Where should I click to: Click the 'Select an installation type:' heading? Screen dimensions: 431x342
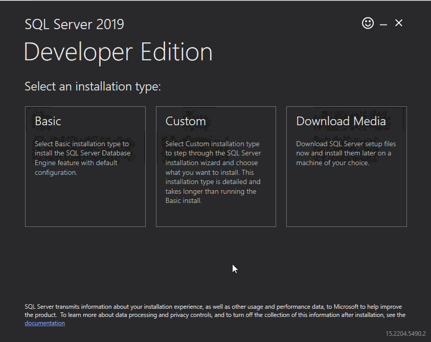pos(93,86)
